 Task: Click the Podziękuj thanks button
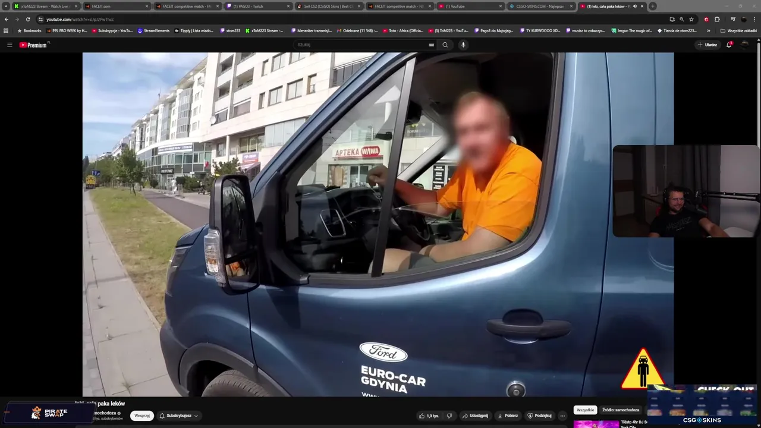(539, 416)
